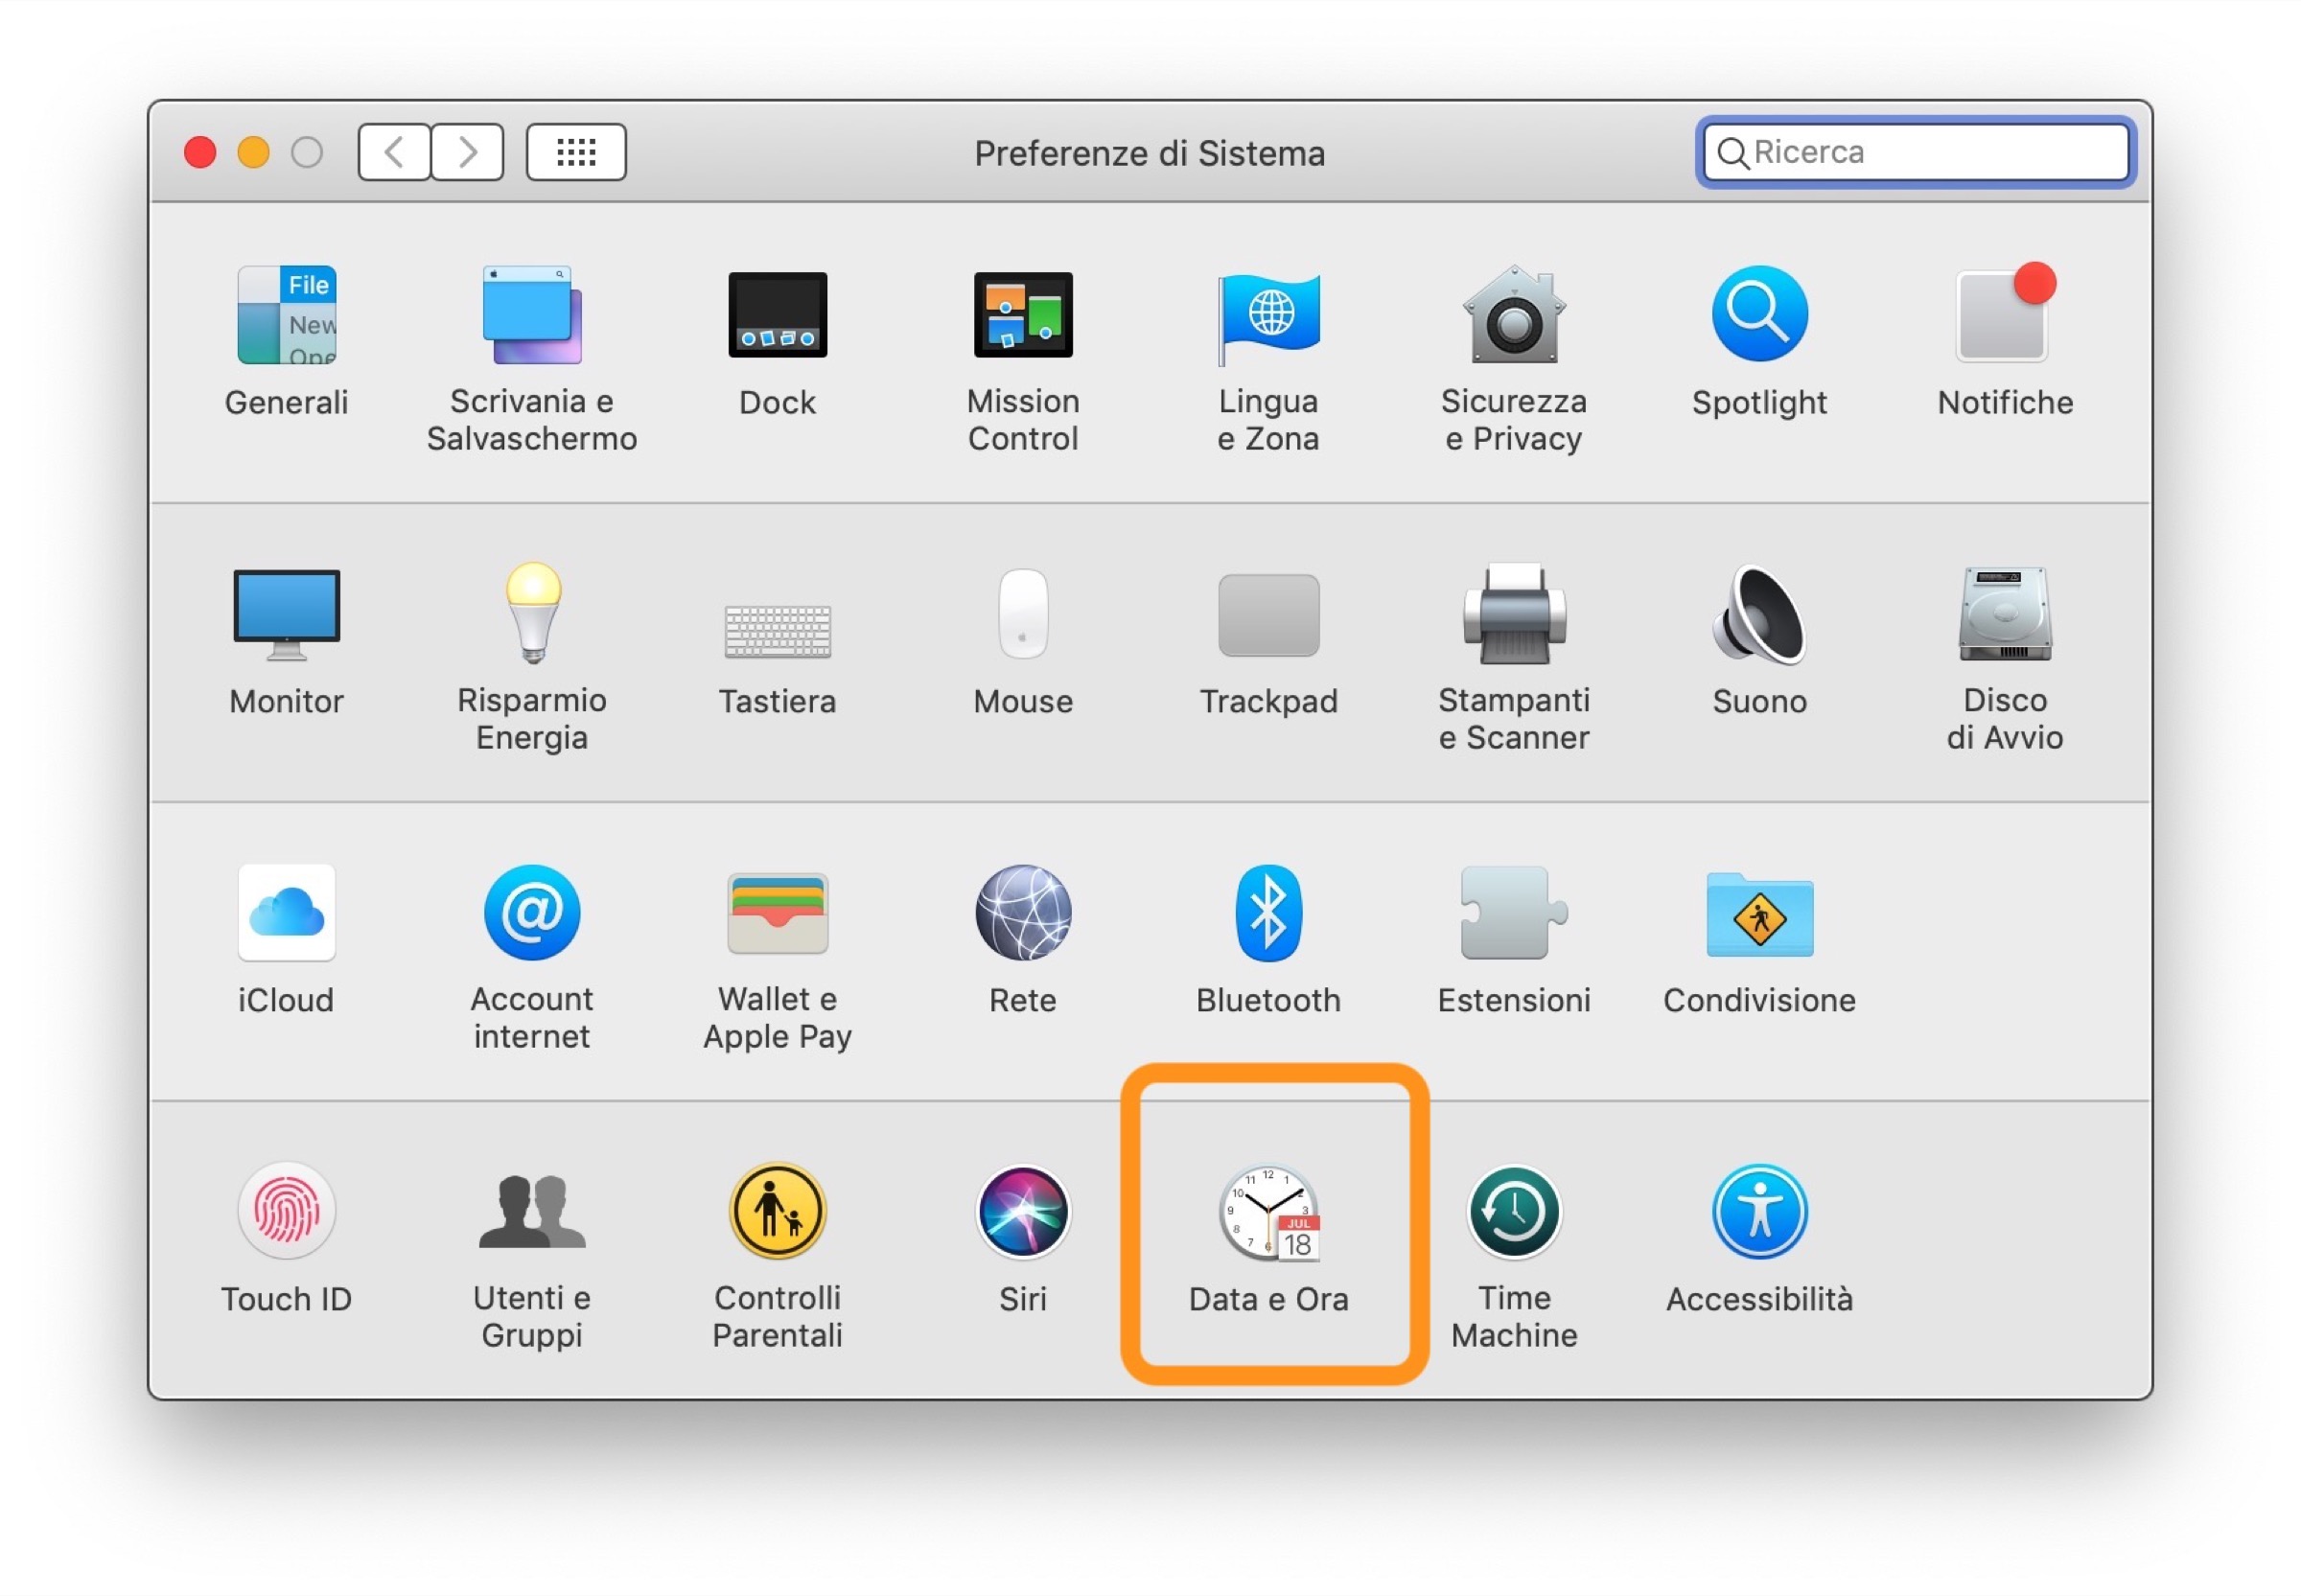Open Accessibilità preferences
This screenshot has width=2301, height=1596.
click(1759, 1212)
